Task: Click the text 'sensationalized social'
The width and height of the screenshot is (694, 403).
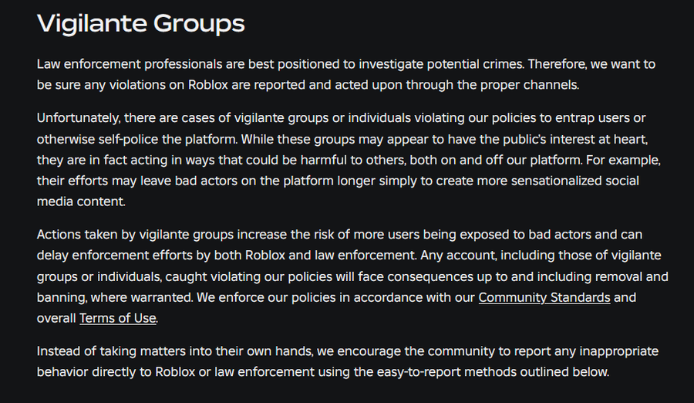Action: coord(575,181)
